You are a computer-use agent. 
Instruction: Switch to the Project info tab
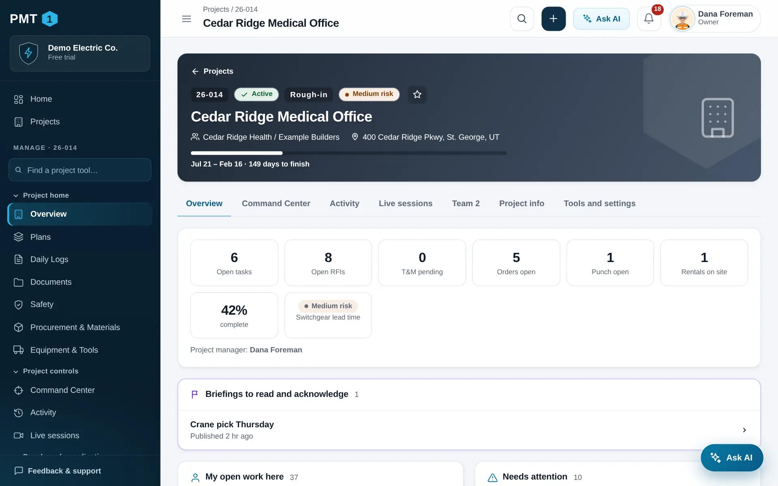point(522,203)
